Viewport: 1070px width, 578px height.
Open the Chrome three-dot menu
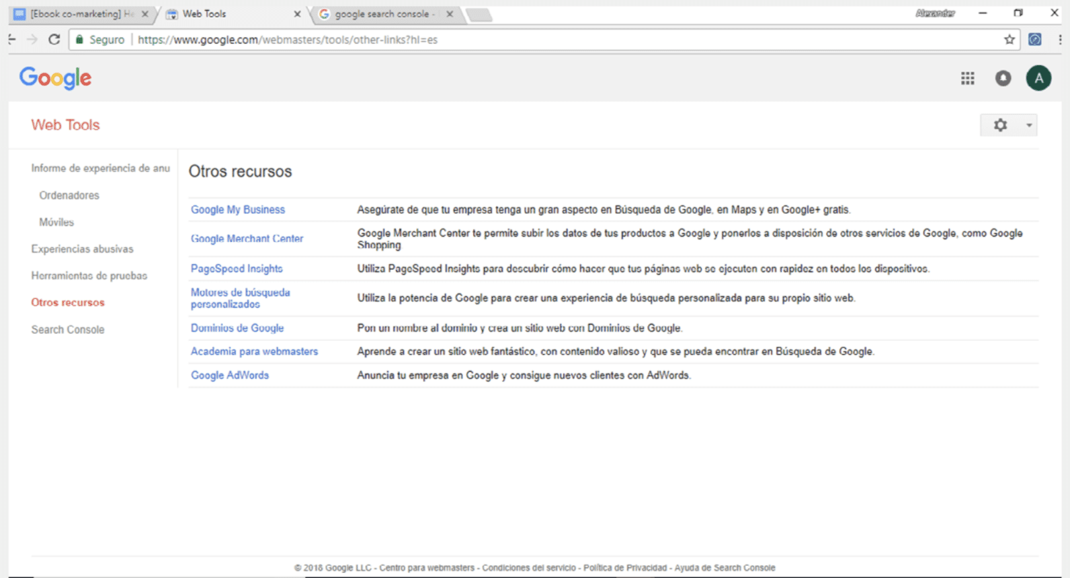[1060, 40]
